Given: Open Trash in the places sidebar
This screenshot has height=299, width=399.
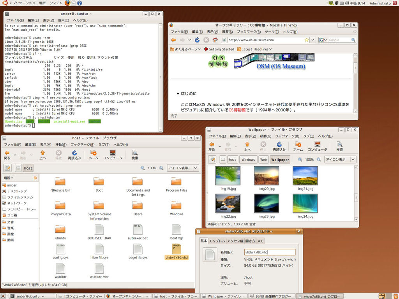Looking at the screenshot, I should 10,215.
